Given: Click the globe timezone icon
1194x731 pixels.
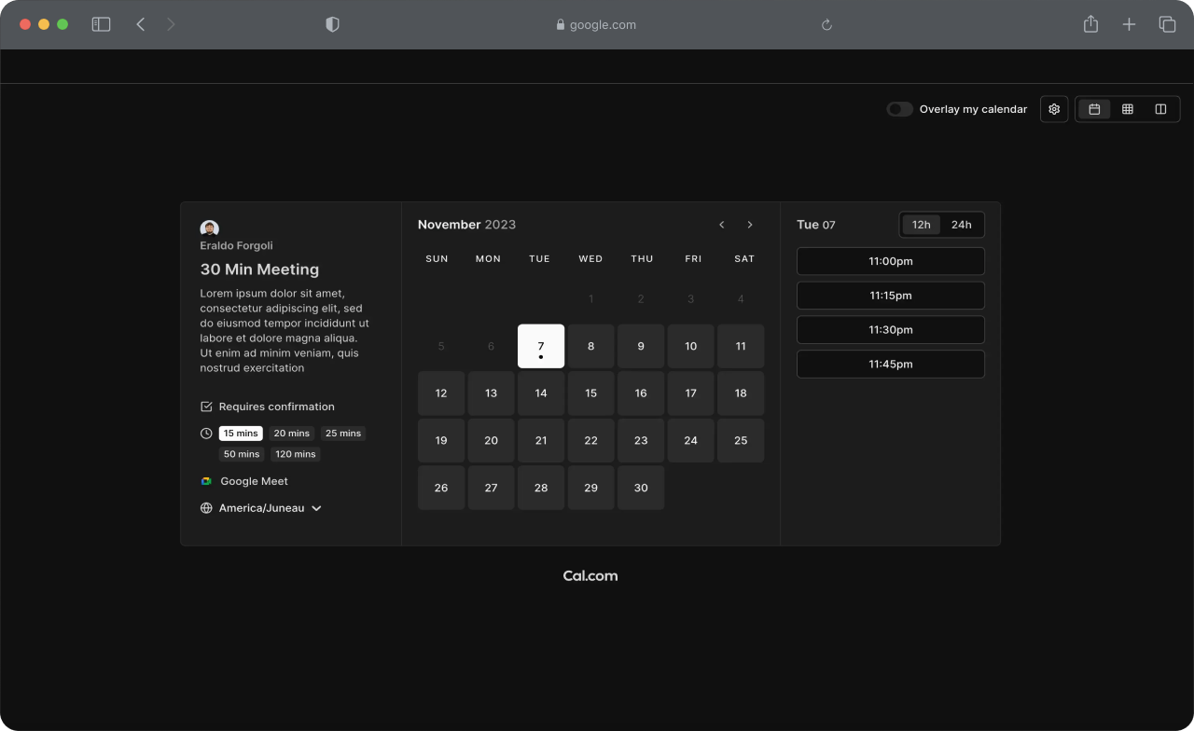Looking at the screenshot, I should (206, 508).
